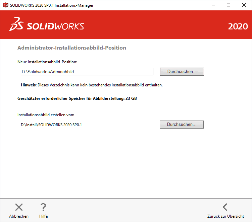This screenshot has width=252, height=222.
Task: Close the Installations-Manager window
Action: (x=244, y=5)
